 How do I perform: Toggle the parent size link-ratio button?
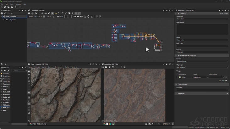44,17
